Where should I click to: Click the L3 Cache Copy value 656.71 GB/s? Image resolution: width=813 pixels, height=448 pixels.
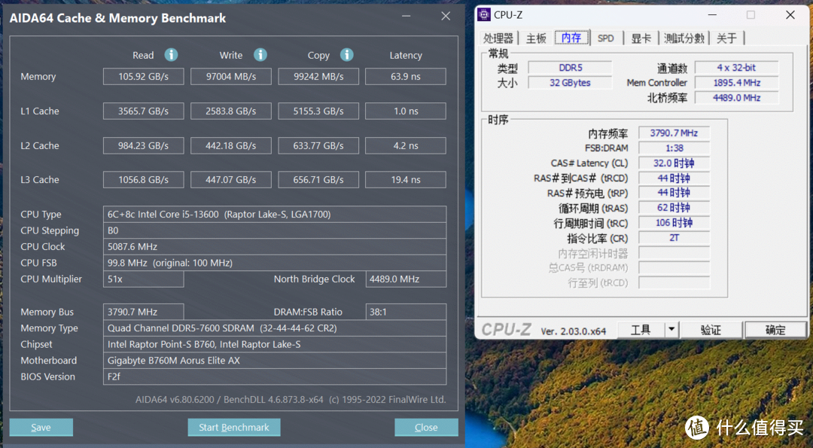point(318,179)
